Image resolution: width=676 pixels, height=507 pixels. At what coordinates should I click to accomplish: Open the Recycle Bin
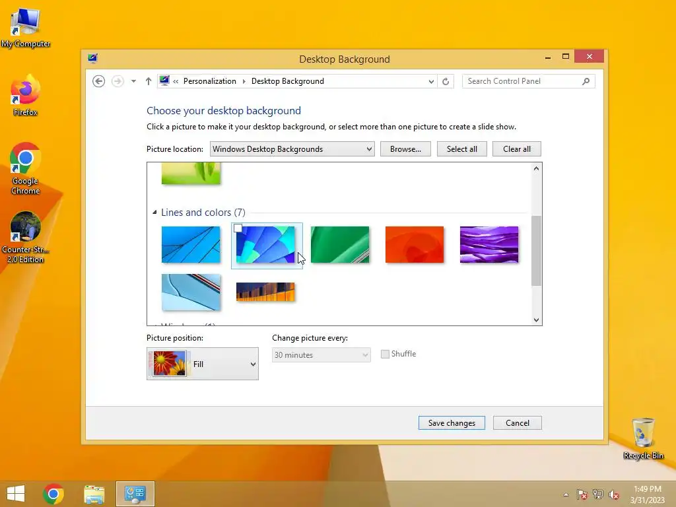pos(643,438)
